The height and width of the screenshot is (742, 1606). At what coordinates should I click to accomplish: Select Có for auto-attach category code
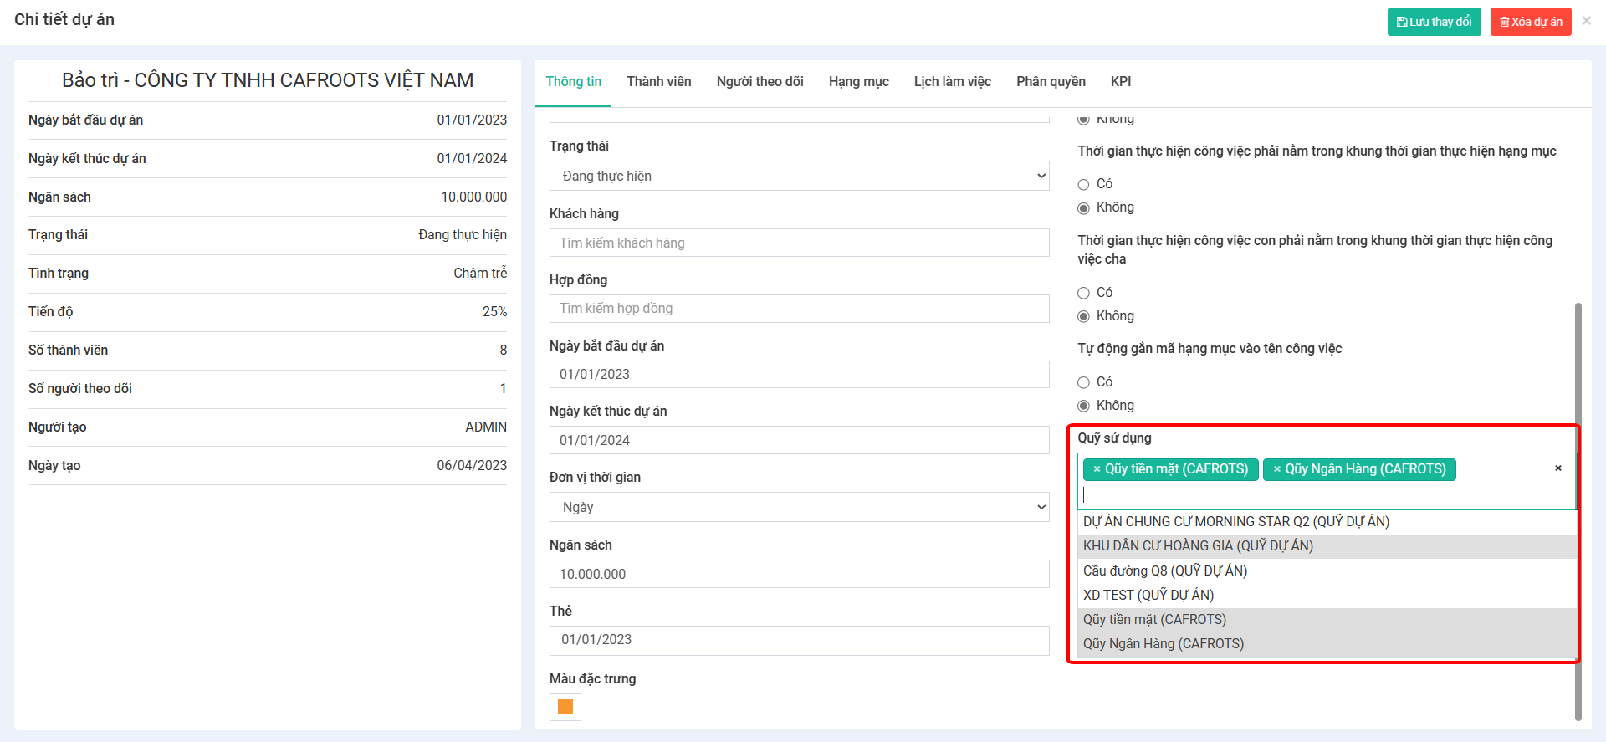tap(1083, 382)
